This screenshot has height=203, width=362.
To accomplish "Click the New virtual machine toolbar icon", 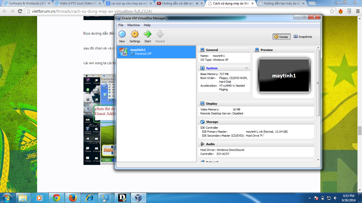I will coord(122,34).
